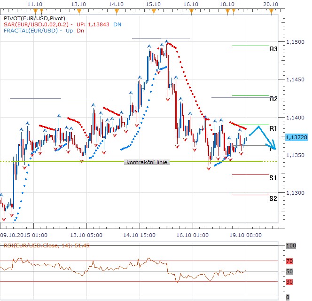
Task: Select the S1 pivot support label
Action: coord(273,178)
